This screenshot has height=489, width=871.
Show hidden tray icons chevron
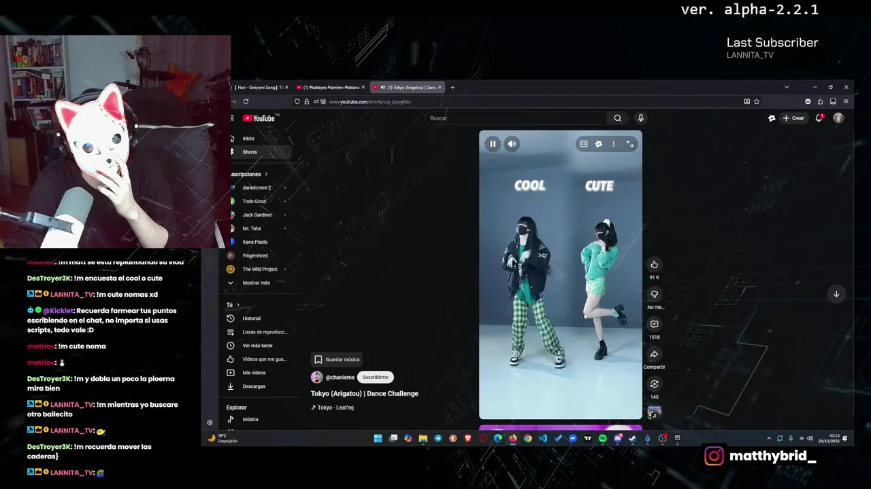click(769, 439)
